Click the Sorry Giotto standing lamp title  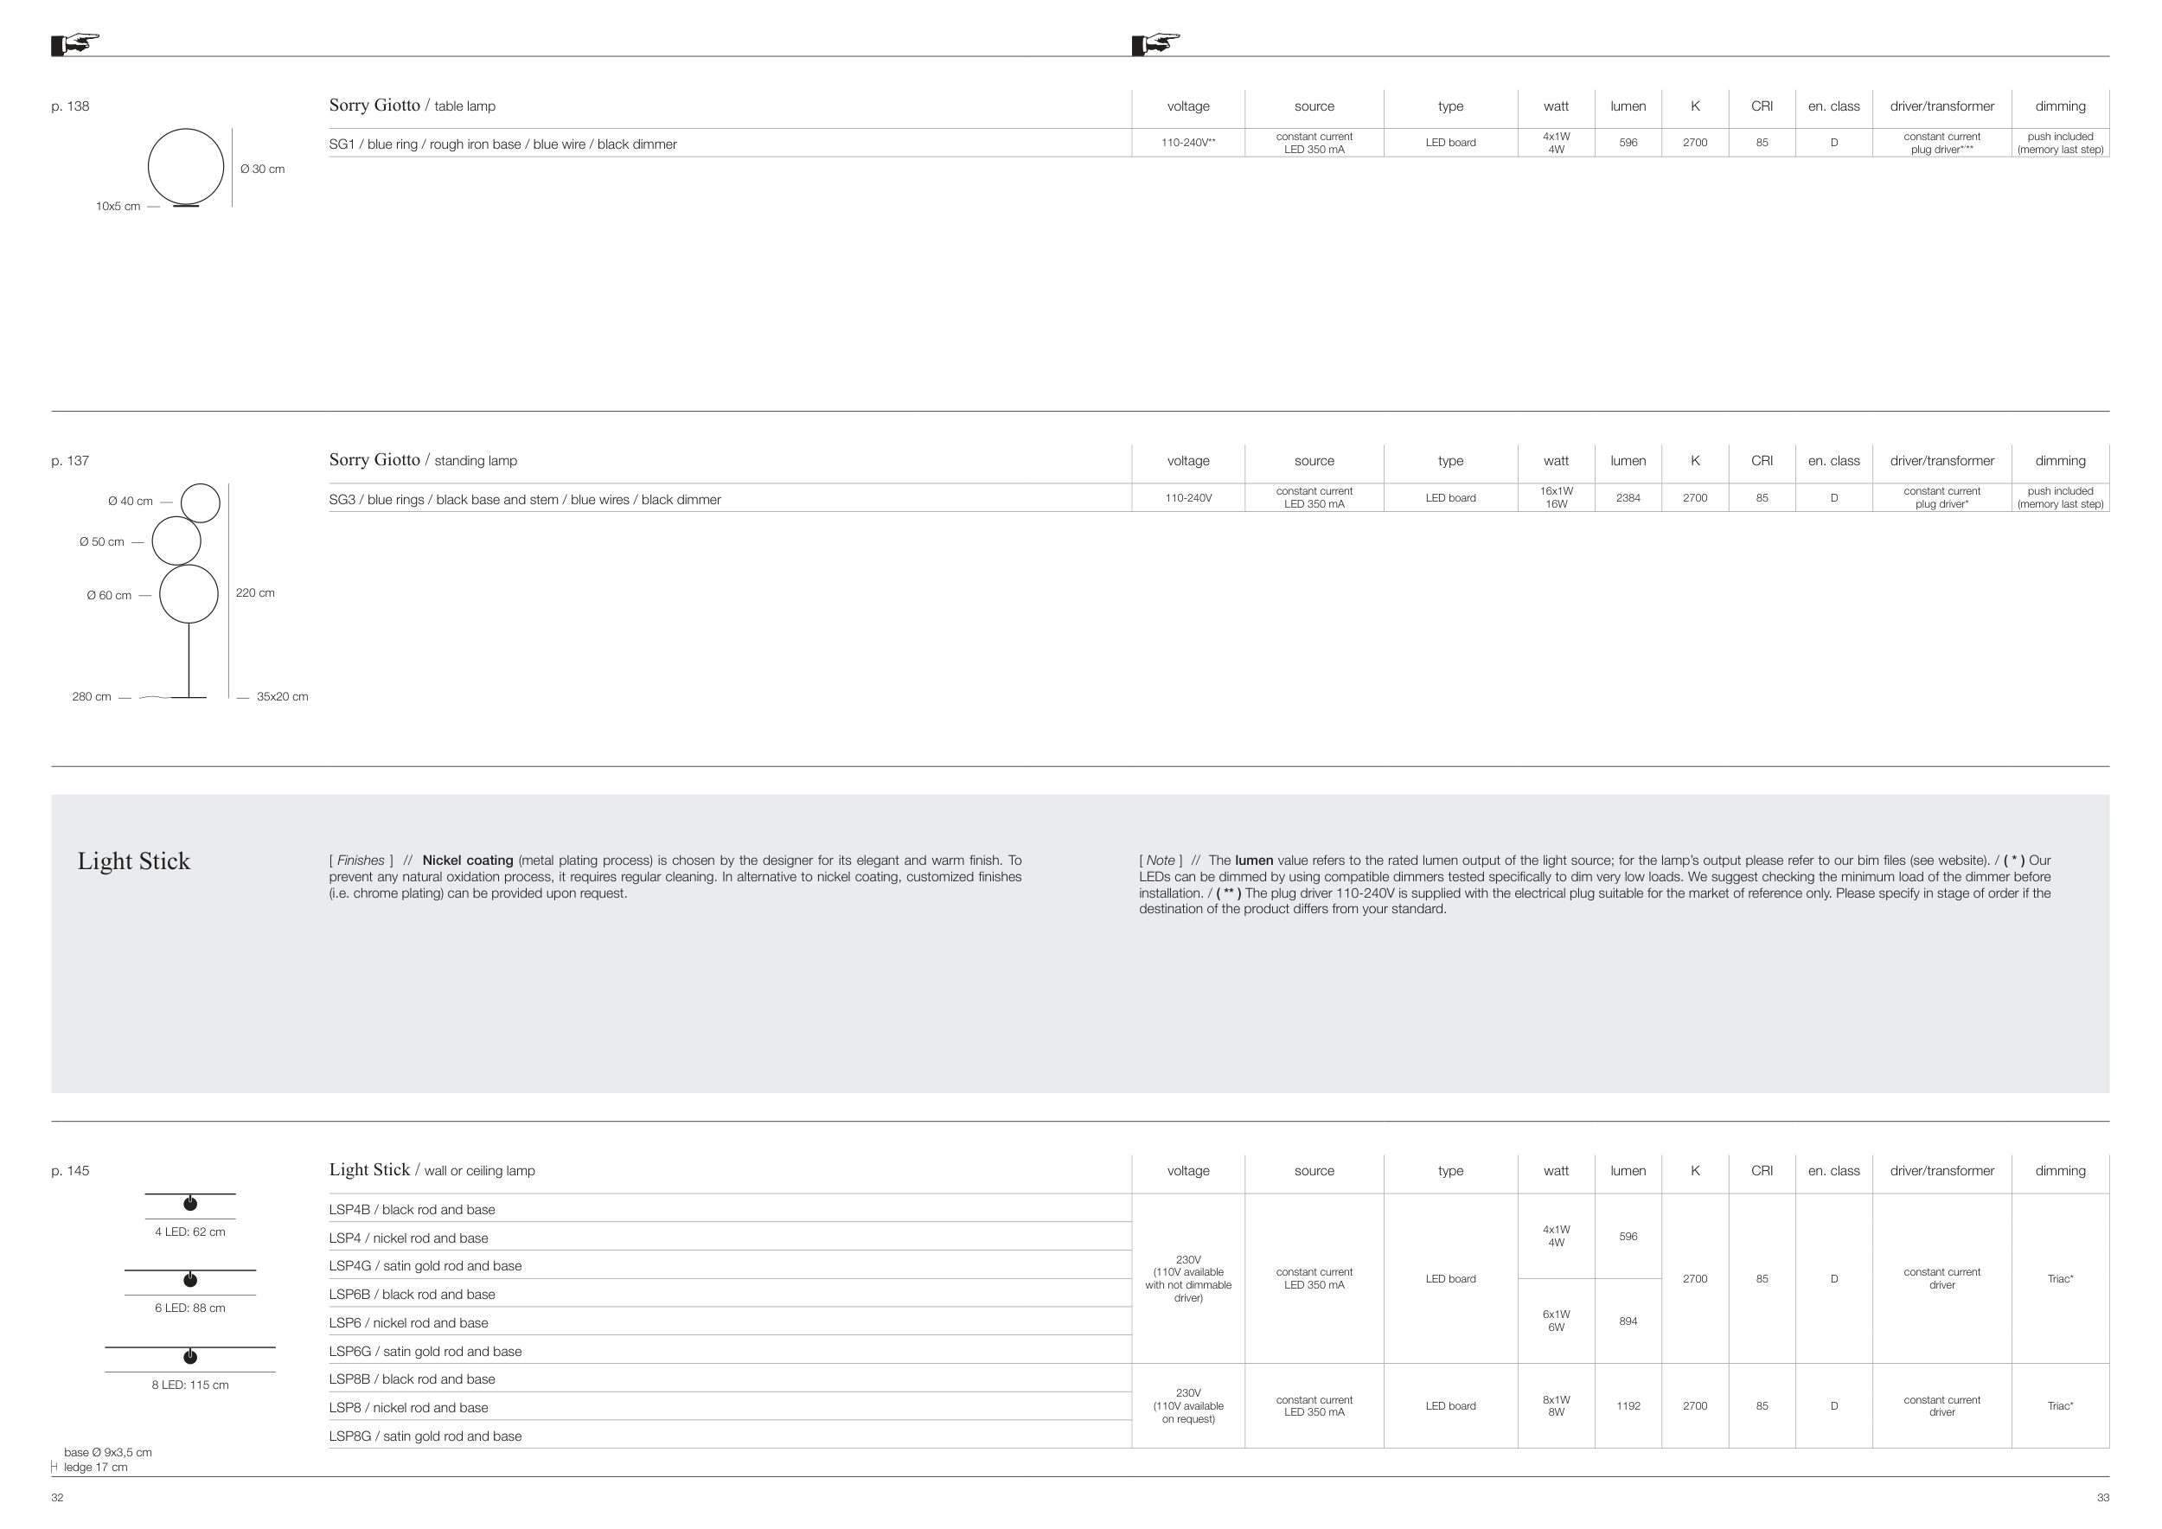[x=422, y=460]
